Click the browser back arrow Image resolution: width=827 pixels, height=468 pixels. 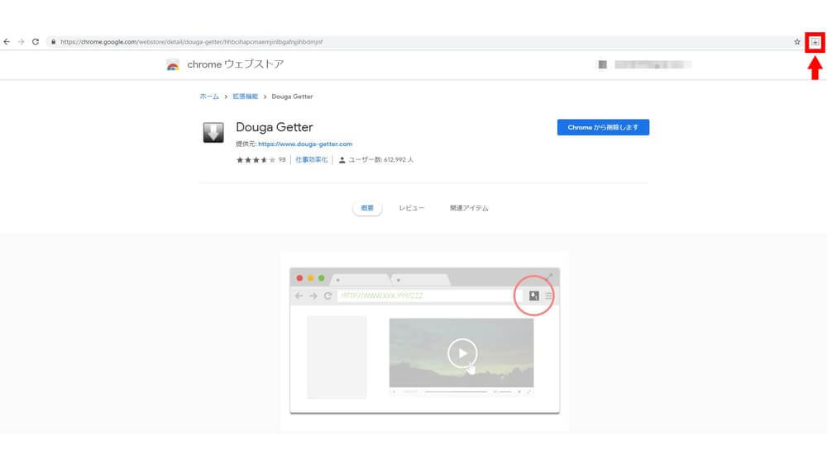pos(7,41)
